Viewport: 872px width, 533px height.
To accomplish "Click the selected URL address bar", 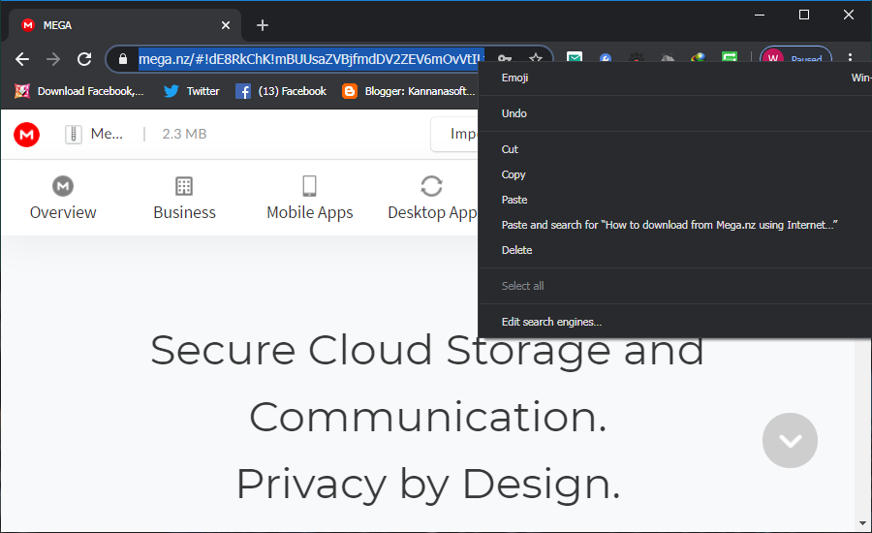I will click(310, 59).
